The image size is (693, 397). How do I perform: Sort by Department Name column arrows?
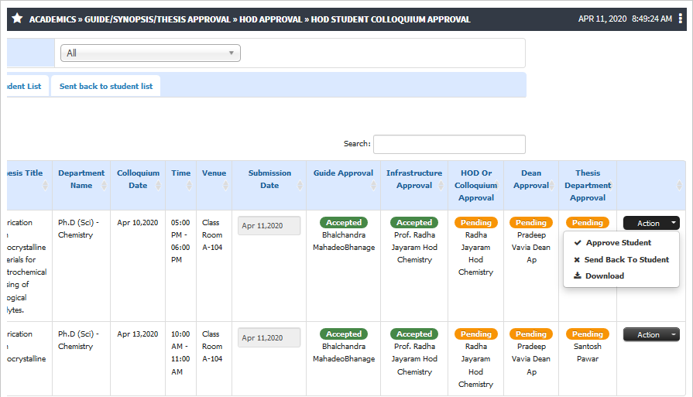point(104,186)
